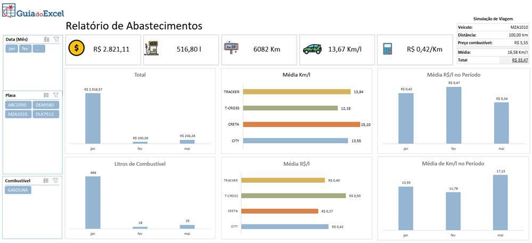Clear filter on Data (Mês) slicer

(x=56, y=39)
